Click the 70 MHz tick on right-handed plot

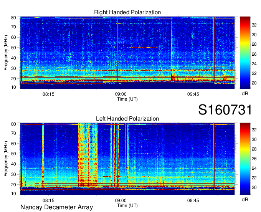click(x=13, y=27)
